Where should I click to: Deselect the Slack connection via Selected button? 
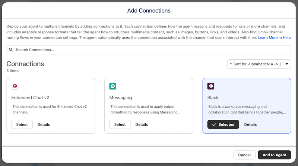coord(223,124)
